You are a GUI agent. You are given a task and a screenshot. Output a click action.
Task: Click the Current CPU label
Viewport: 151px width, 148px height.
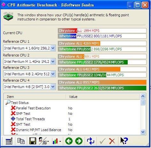pos(12,33)
